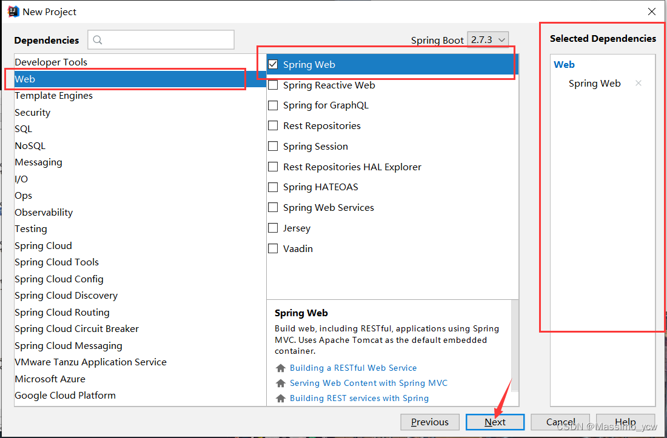Click the search magnifier icon in Dependencies field

98,40
